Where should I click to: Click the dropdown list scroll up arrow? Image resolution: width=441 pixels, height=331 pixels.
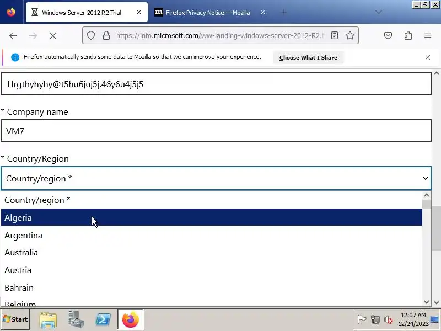(426, 195)
